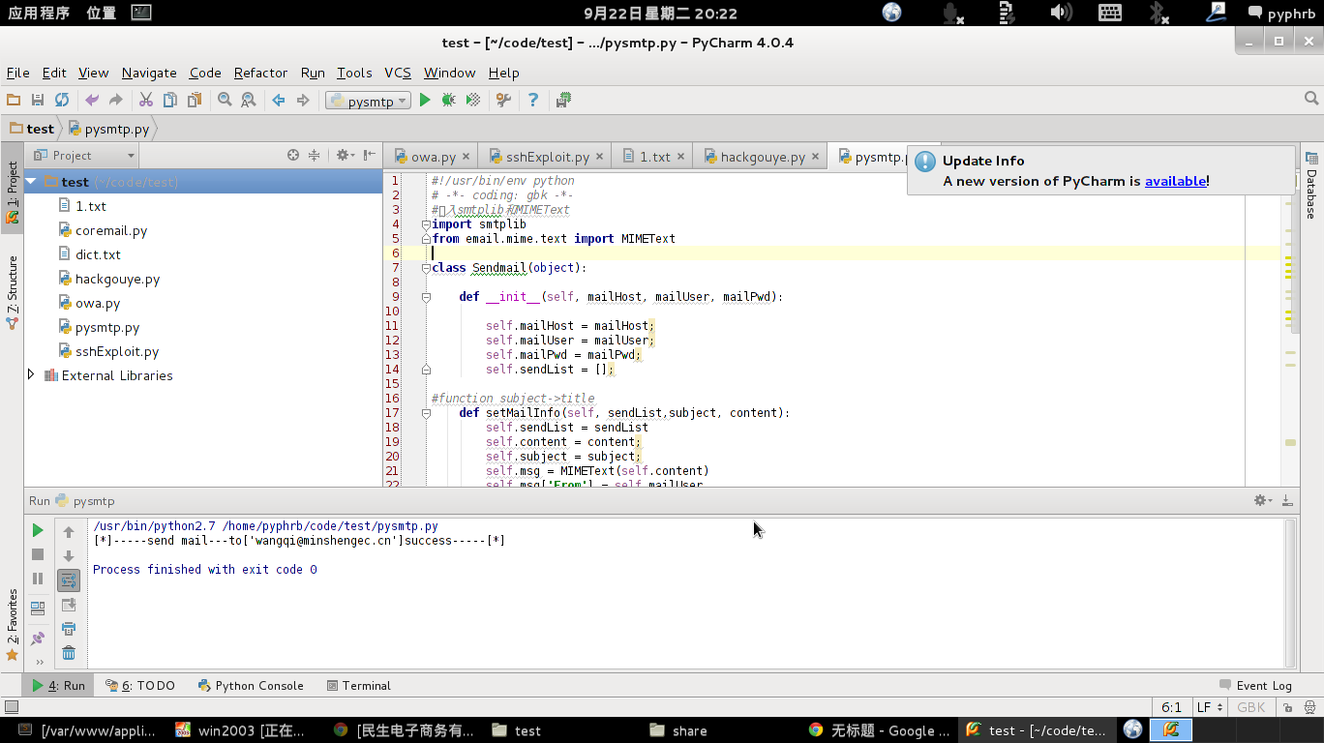Clear all console output with trash icon
Screen dimensions: 1324x743
(x=69, y=653)
